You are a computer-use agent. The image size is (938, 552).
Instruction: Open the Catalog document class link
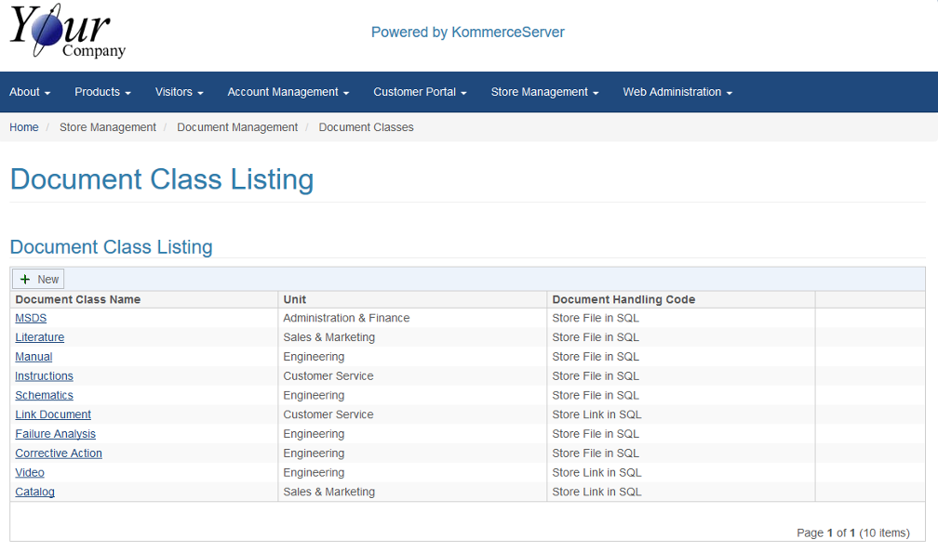coord(34,492)
